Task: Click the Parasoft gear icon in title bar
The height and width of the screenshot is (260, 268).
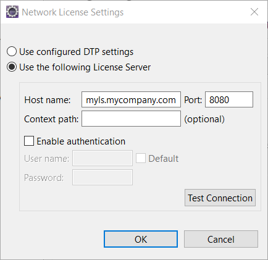Action: 12,12
